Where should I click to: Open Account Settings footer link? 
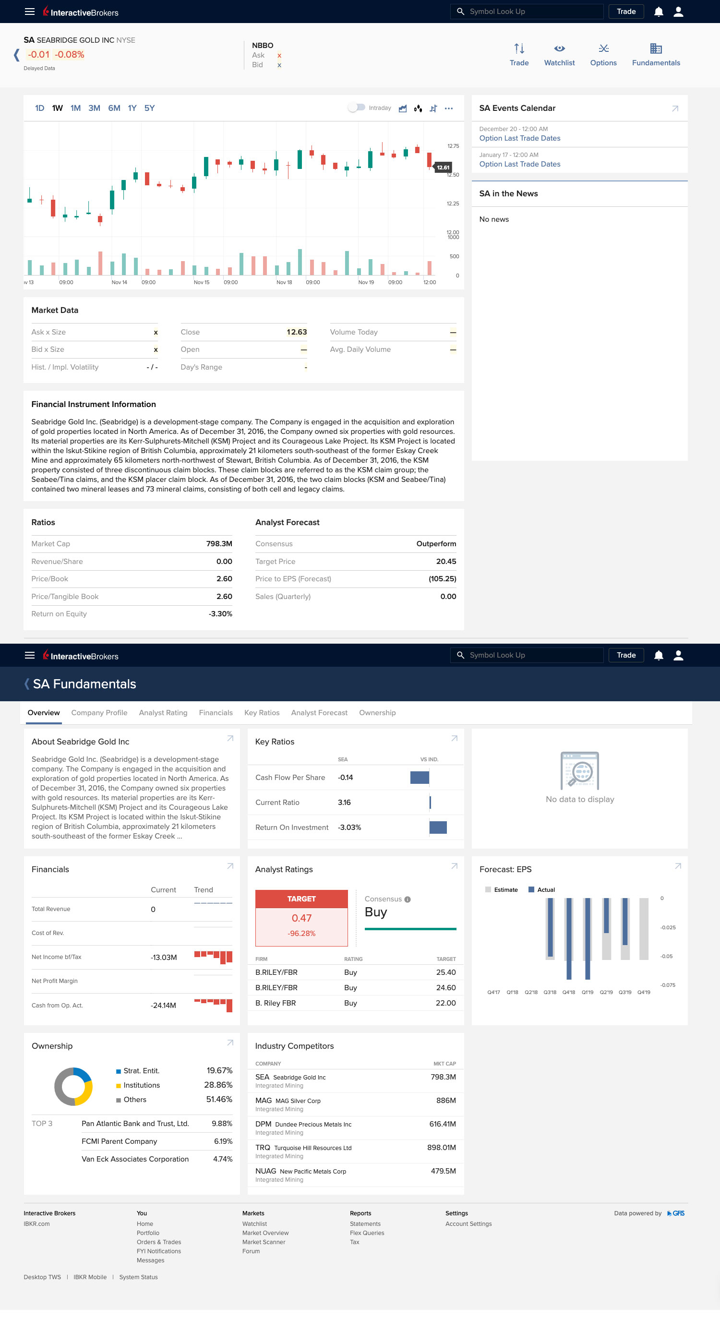468,1223
